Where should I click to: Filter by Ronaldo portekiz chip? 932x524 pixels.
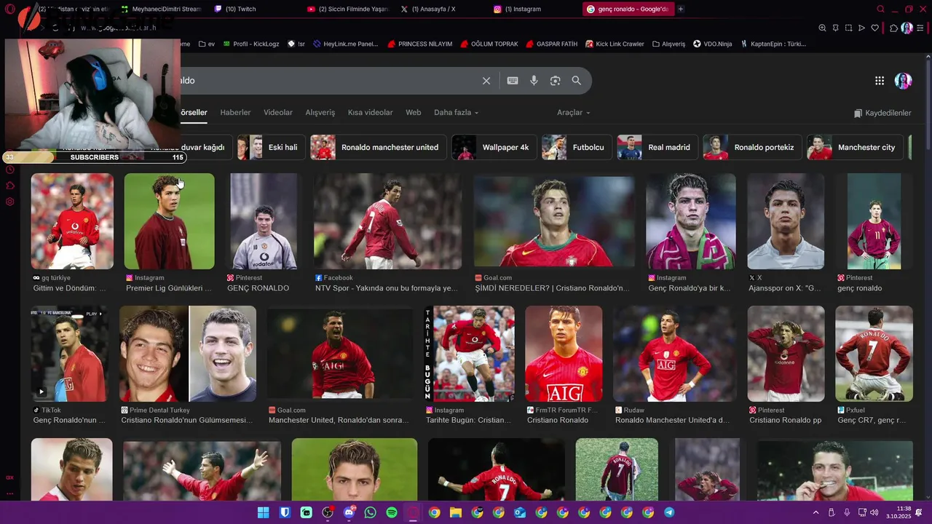tap(753, 147)
